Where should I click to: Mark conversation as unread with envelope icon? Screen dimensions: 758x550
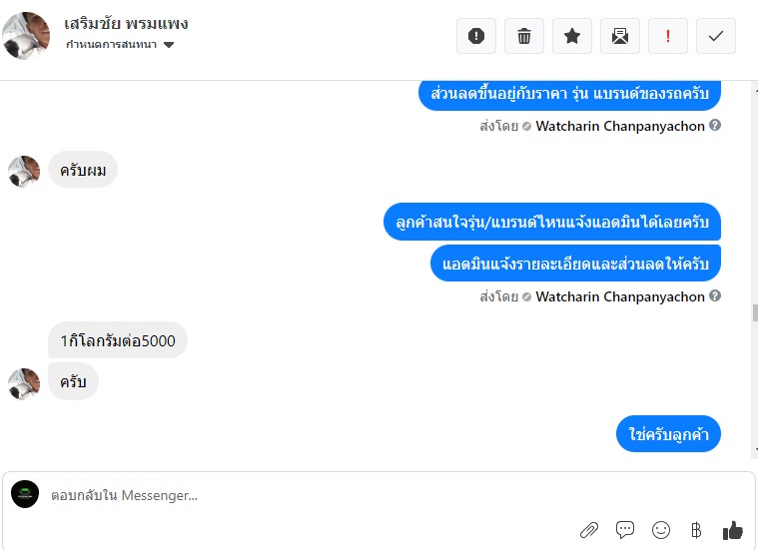[x=620, y=36]
